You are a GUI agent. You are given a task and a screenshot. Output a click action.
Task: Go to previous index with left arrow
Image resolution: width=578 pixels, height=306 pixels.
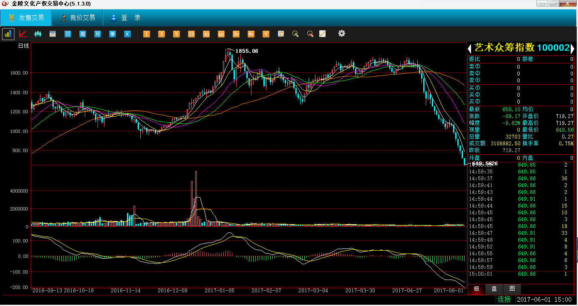pos(470,48)
